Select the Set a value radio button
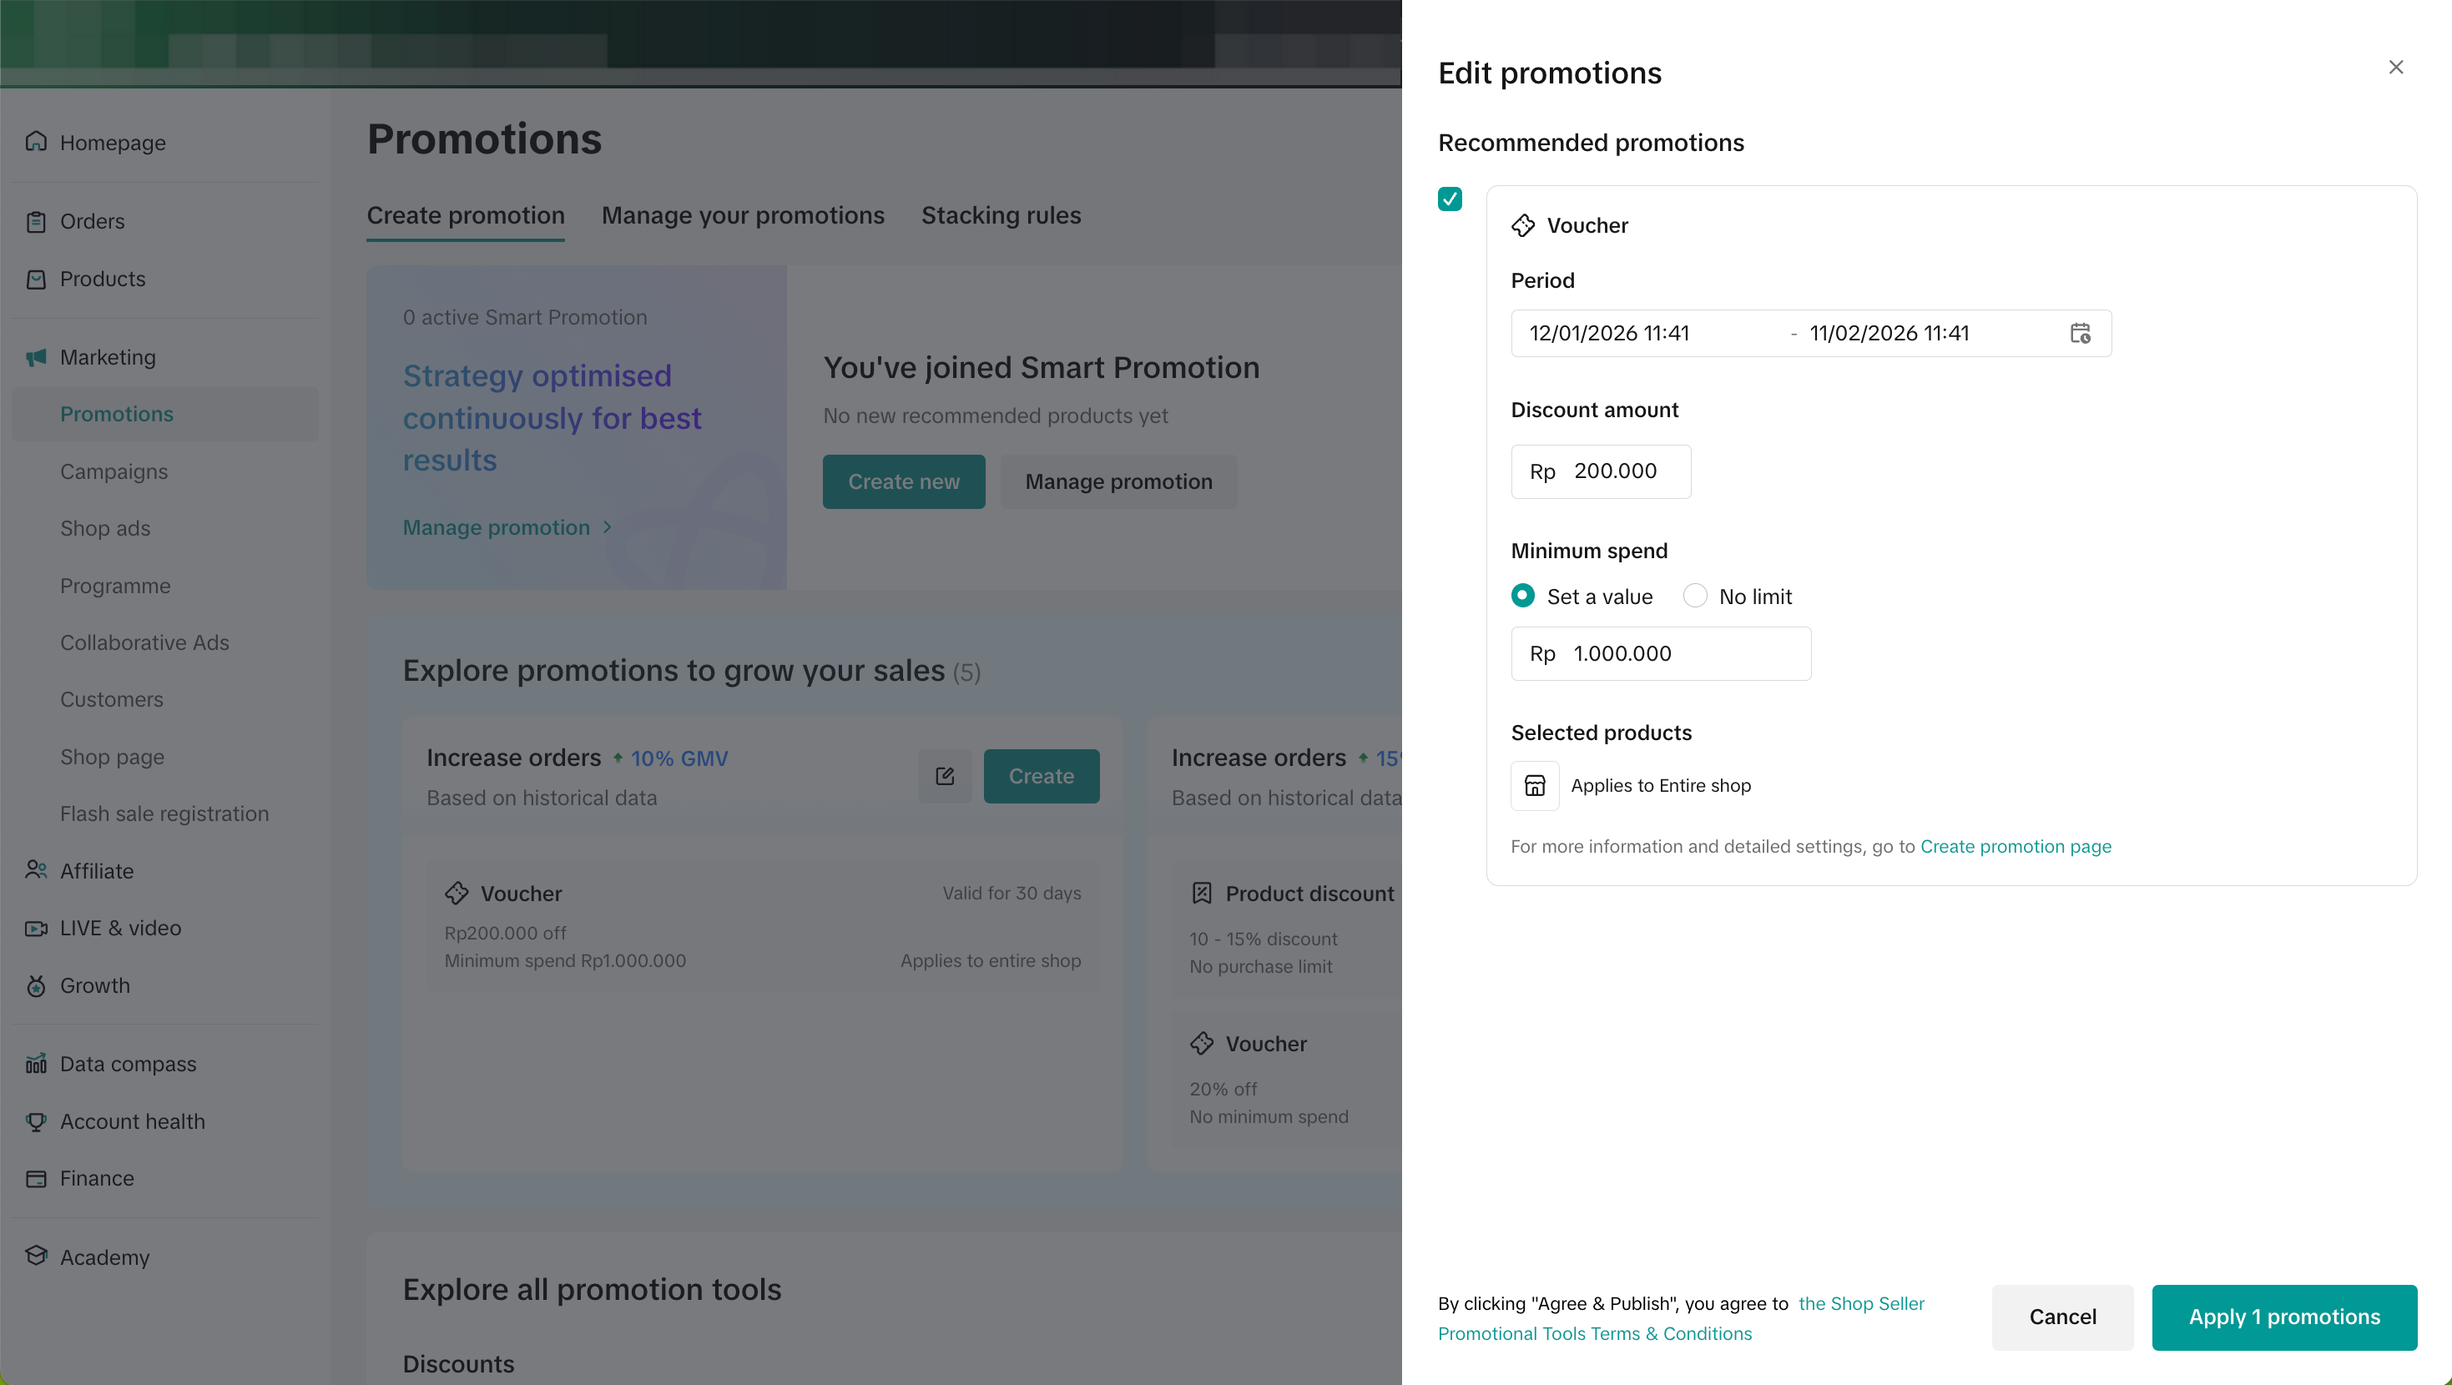Screen dimensions: 2452x1385 point(1522,596)
